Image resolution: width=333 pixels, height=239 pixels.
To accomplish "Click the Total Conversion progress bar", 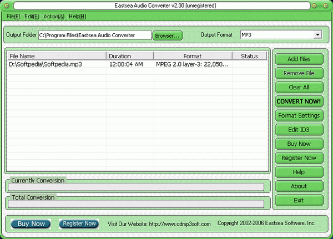I will [x=136, y=204].
